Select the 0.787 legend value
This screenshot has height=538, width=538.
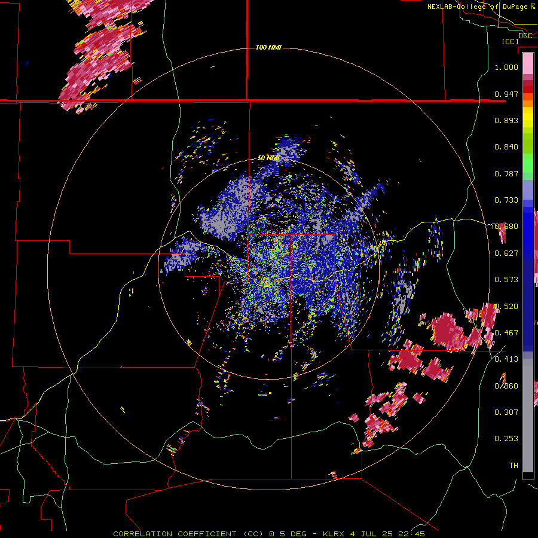pyautogui.click(x=506, y=173)
